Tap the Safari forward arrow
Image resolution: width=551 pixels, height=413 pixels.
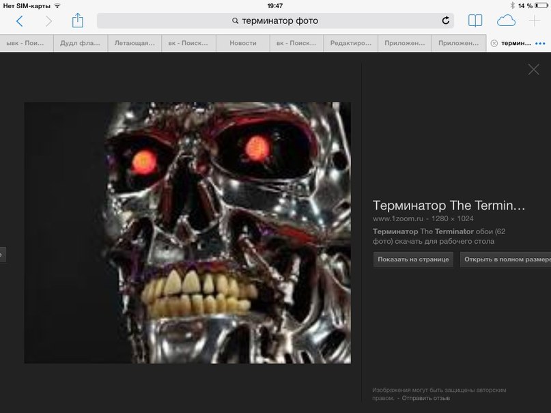click(49, 21)
